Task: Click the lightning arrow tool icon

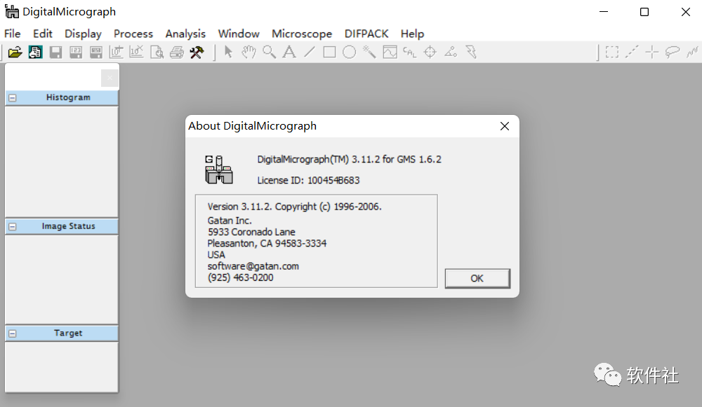Action: 471,53
